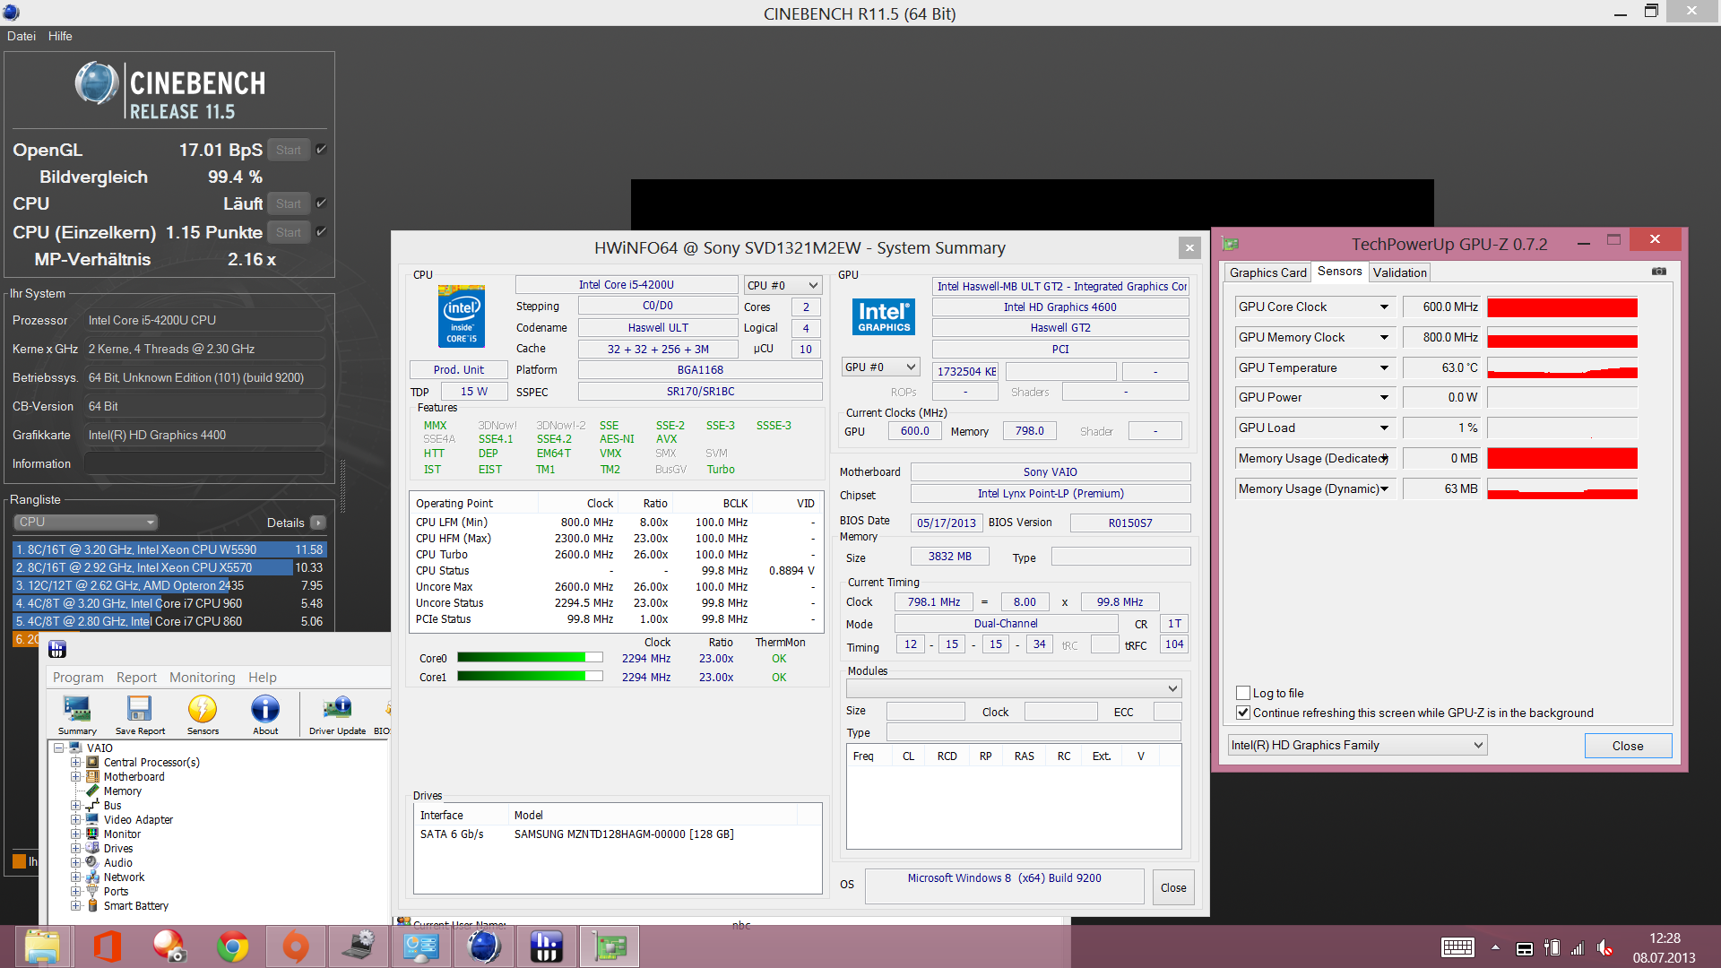This screenshot has width=1721, height=968.
Task: Open the screenshot tool from the taskbar
Action: pyautogui.click(x=169, y=947)
